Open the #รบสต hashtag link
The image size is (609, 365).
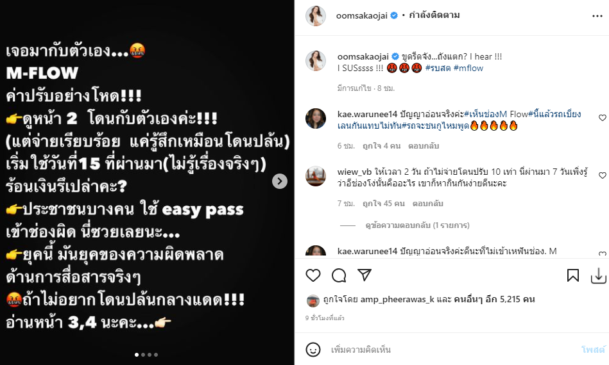(x=438, y=68)
